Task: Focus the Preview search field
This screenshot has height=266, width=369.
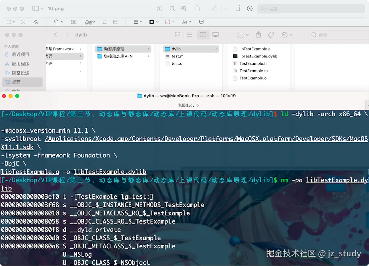Action: (311, 9)
